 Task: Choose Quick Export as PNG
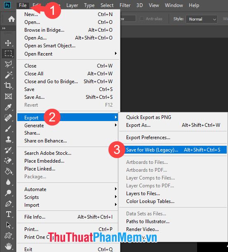[173, 117]
